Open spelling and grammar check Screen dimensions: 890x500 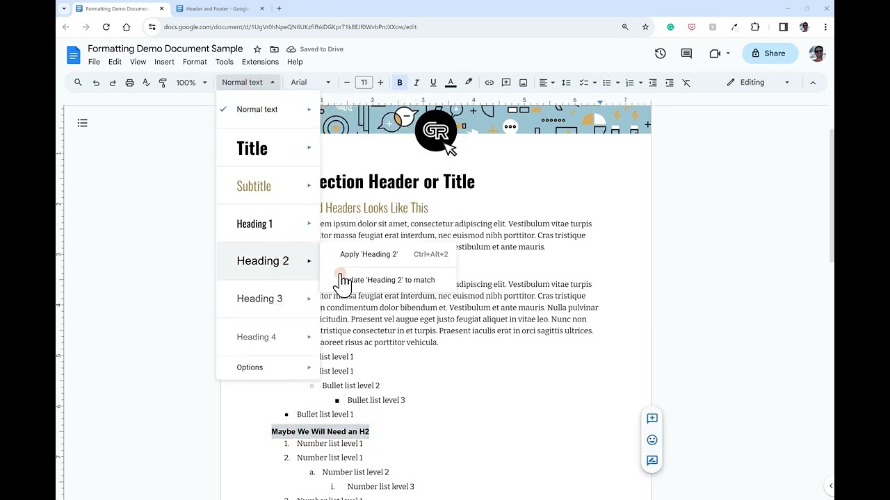pyautogui.click(x=146, y=83)
